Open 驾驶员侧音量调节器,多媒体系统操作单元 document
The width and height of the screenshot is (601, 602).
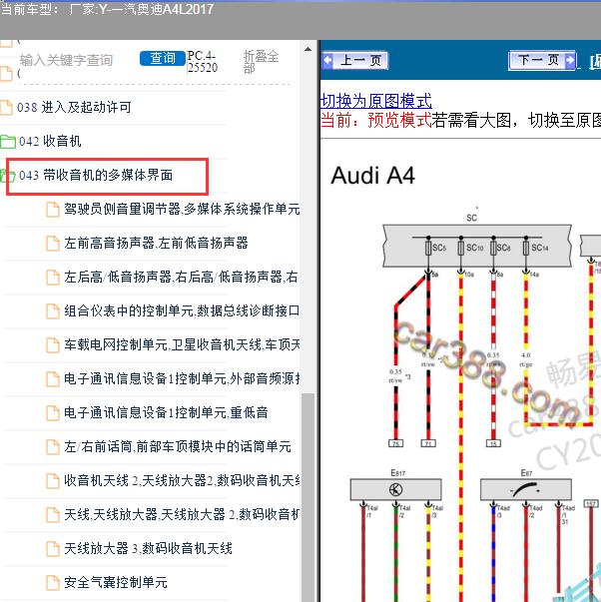pos(182,210)
